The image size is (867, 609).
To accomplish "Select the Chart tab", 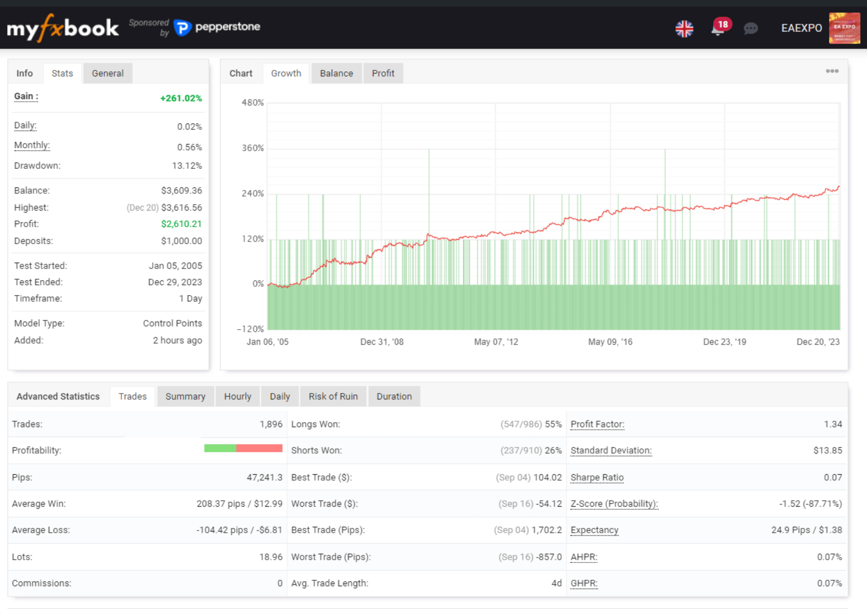I will point(241,73).
